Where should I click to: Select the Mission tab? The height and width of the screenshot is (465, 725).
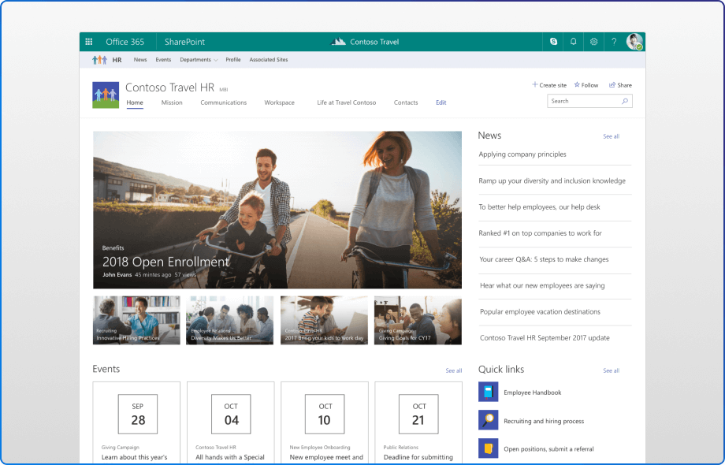tap(172, 102)
